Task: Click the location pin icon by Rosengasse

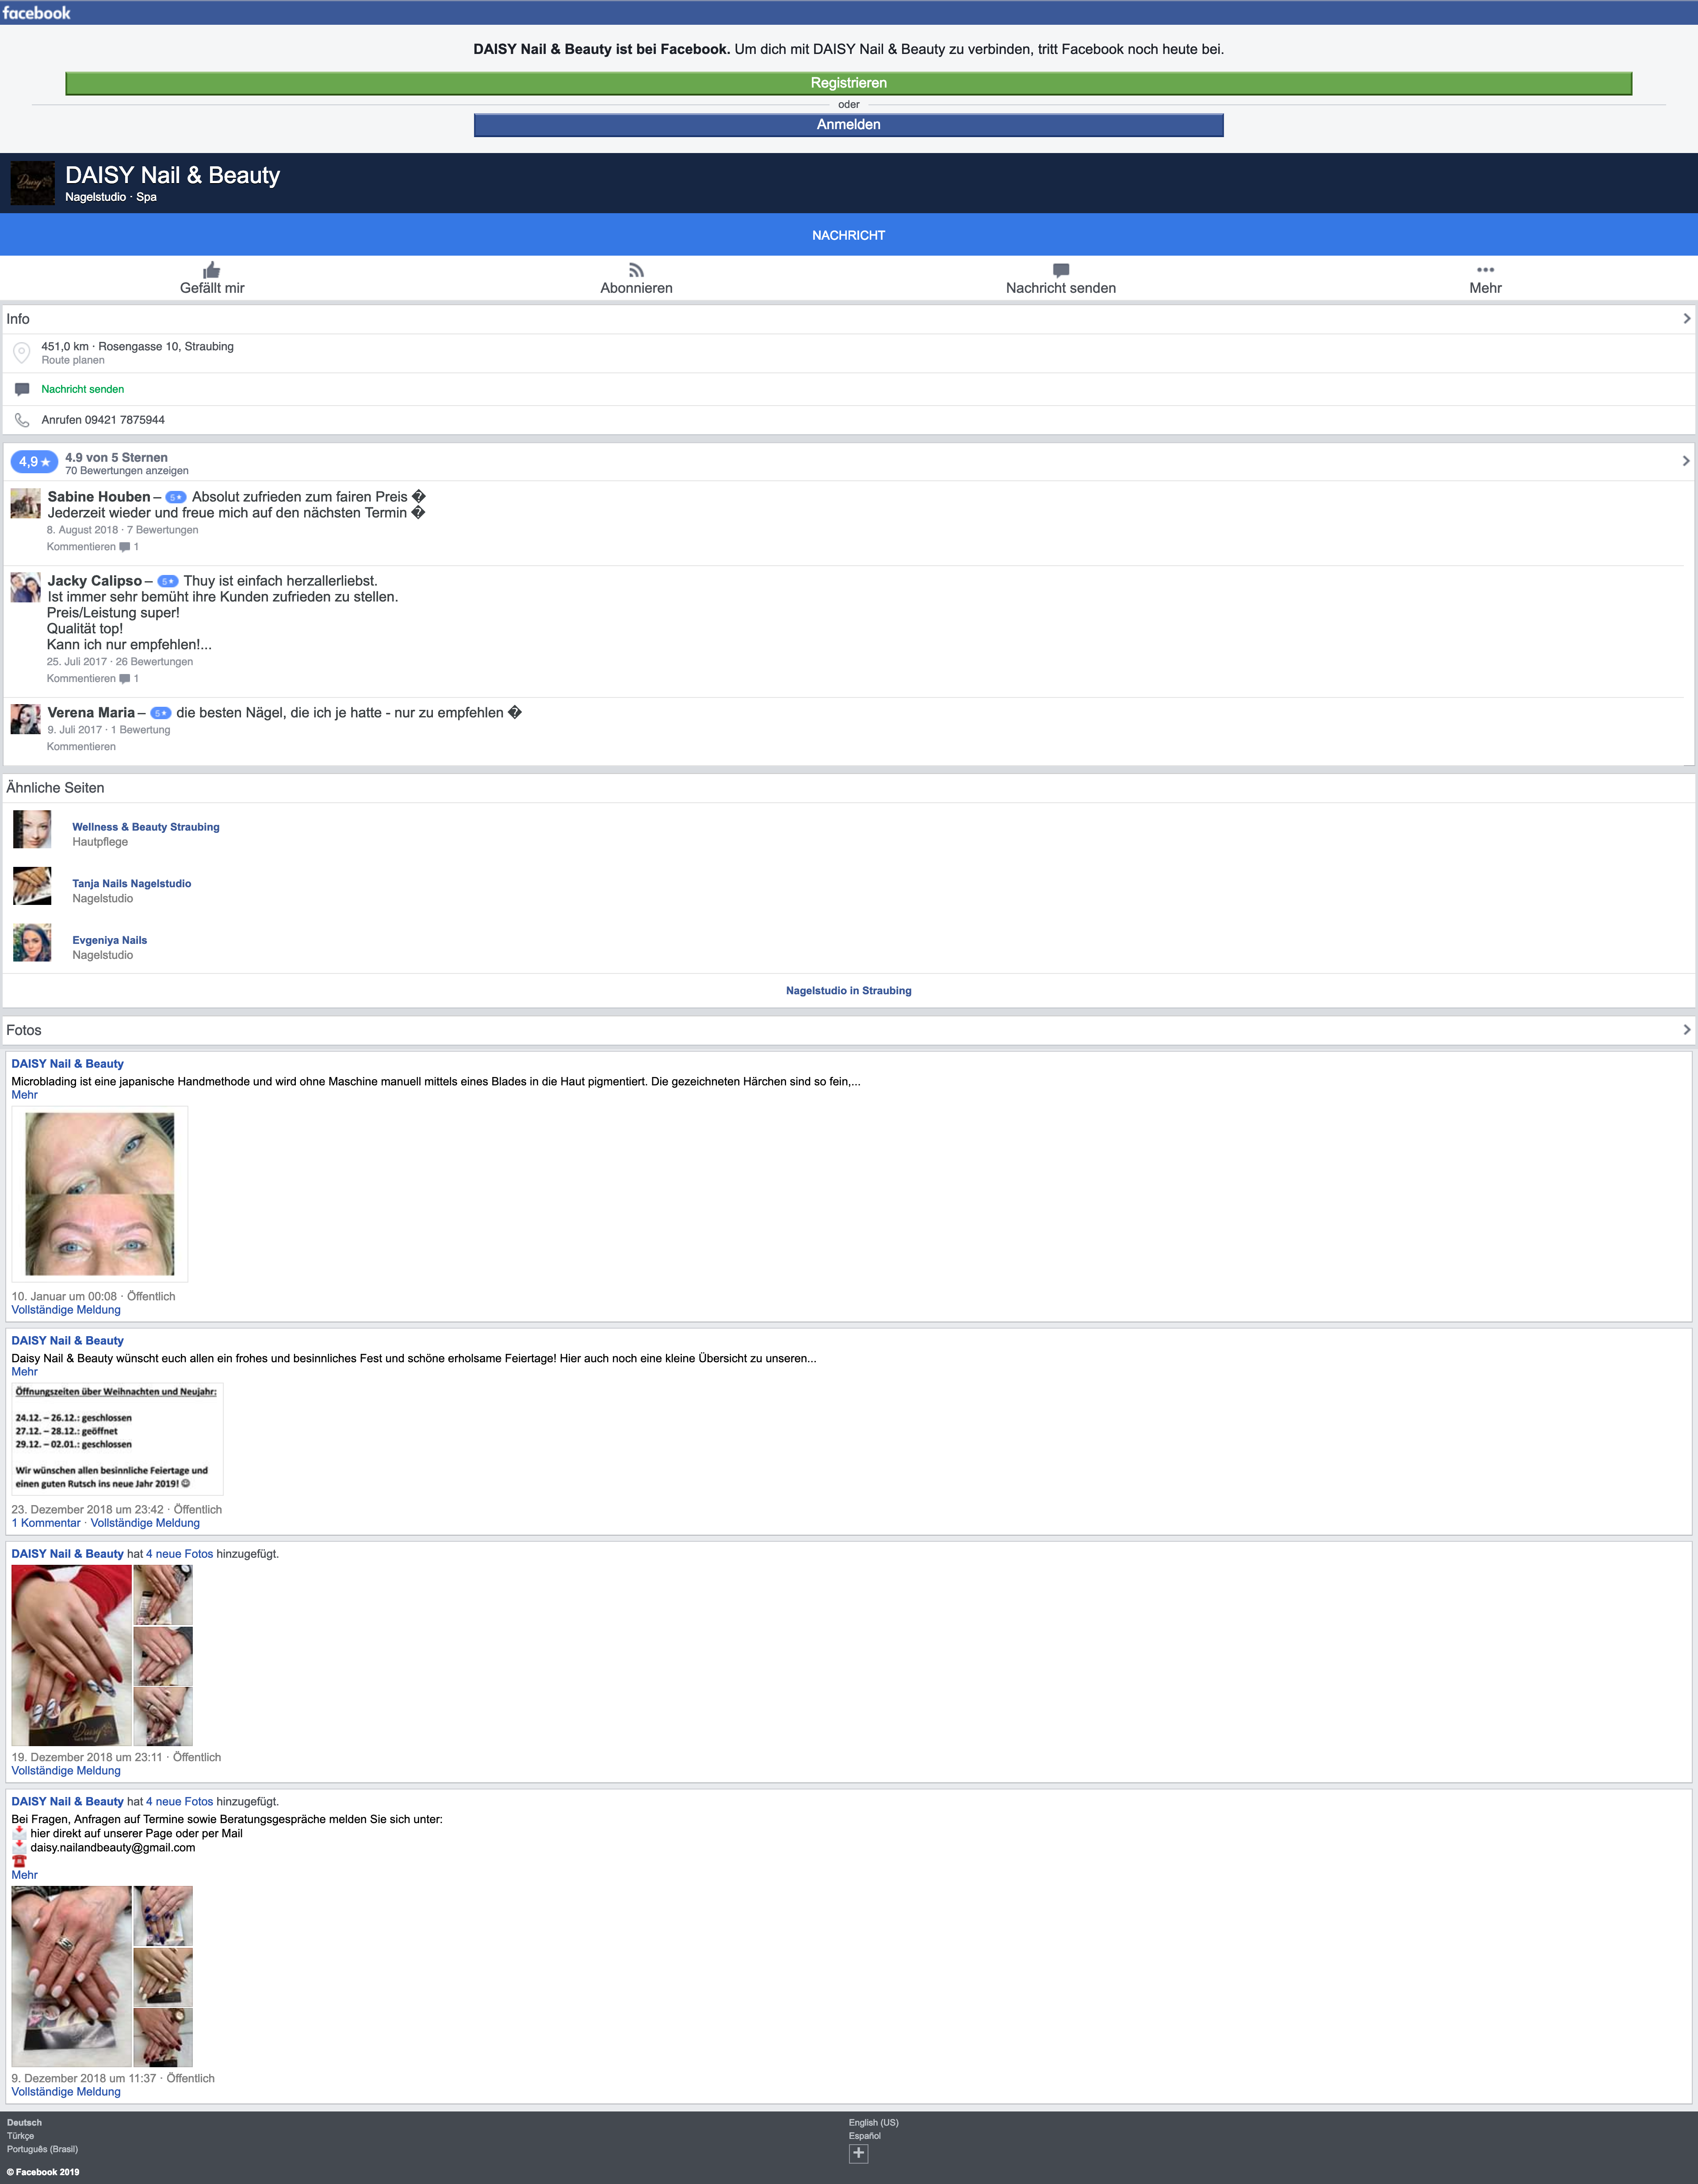Action: click(x=21, y=353)
